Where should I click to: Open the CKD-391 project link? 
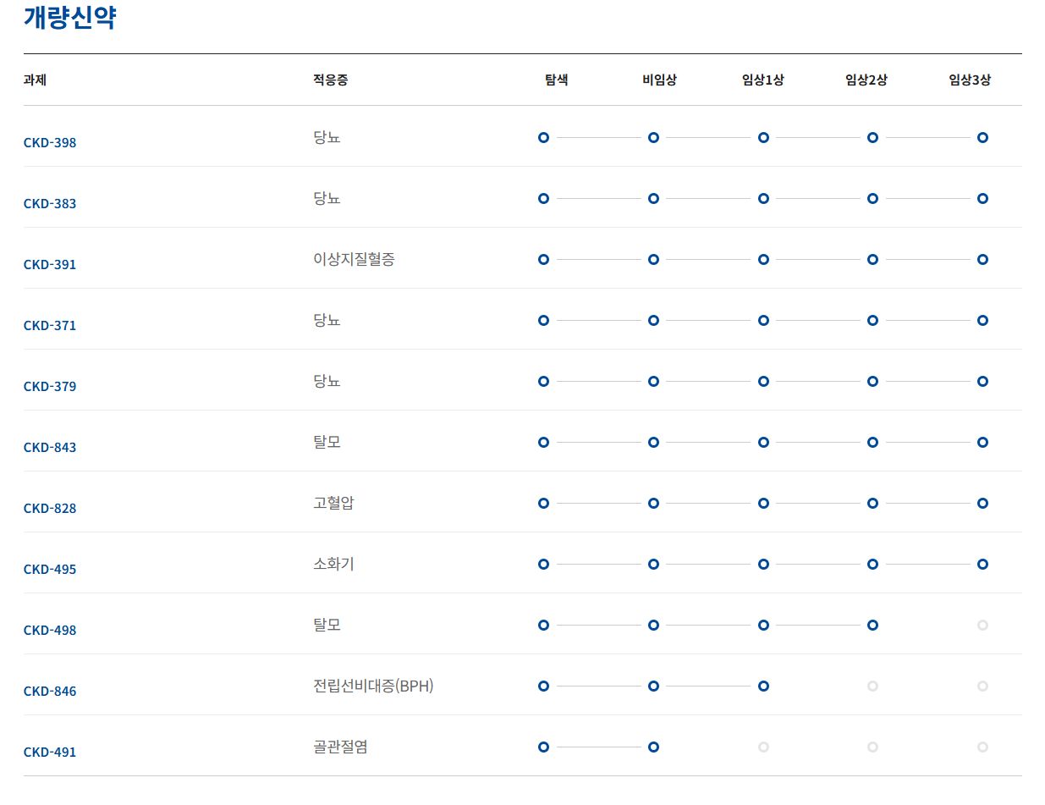(x=50, y=264)
